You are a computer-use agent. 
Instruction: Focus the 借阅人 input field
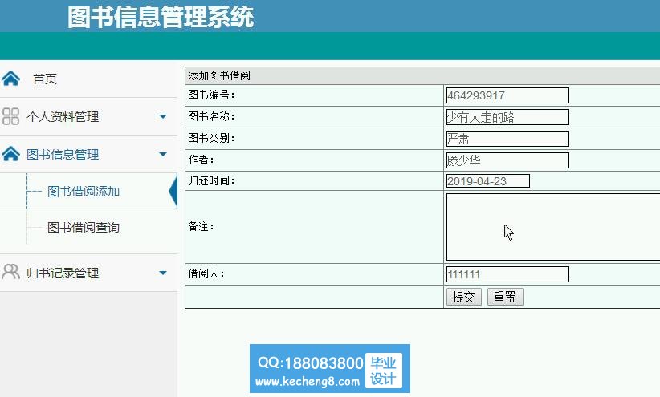click(507, 274)
